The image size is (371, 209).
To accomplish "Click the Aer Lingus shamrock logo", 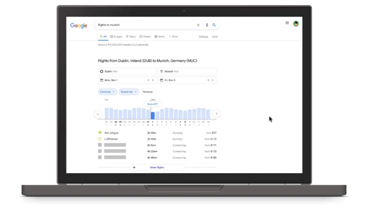I will click(100, 133).
